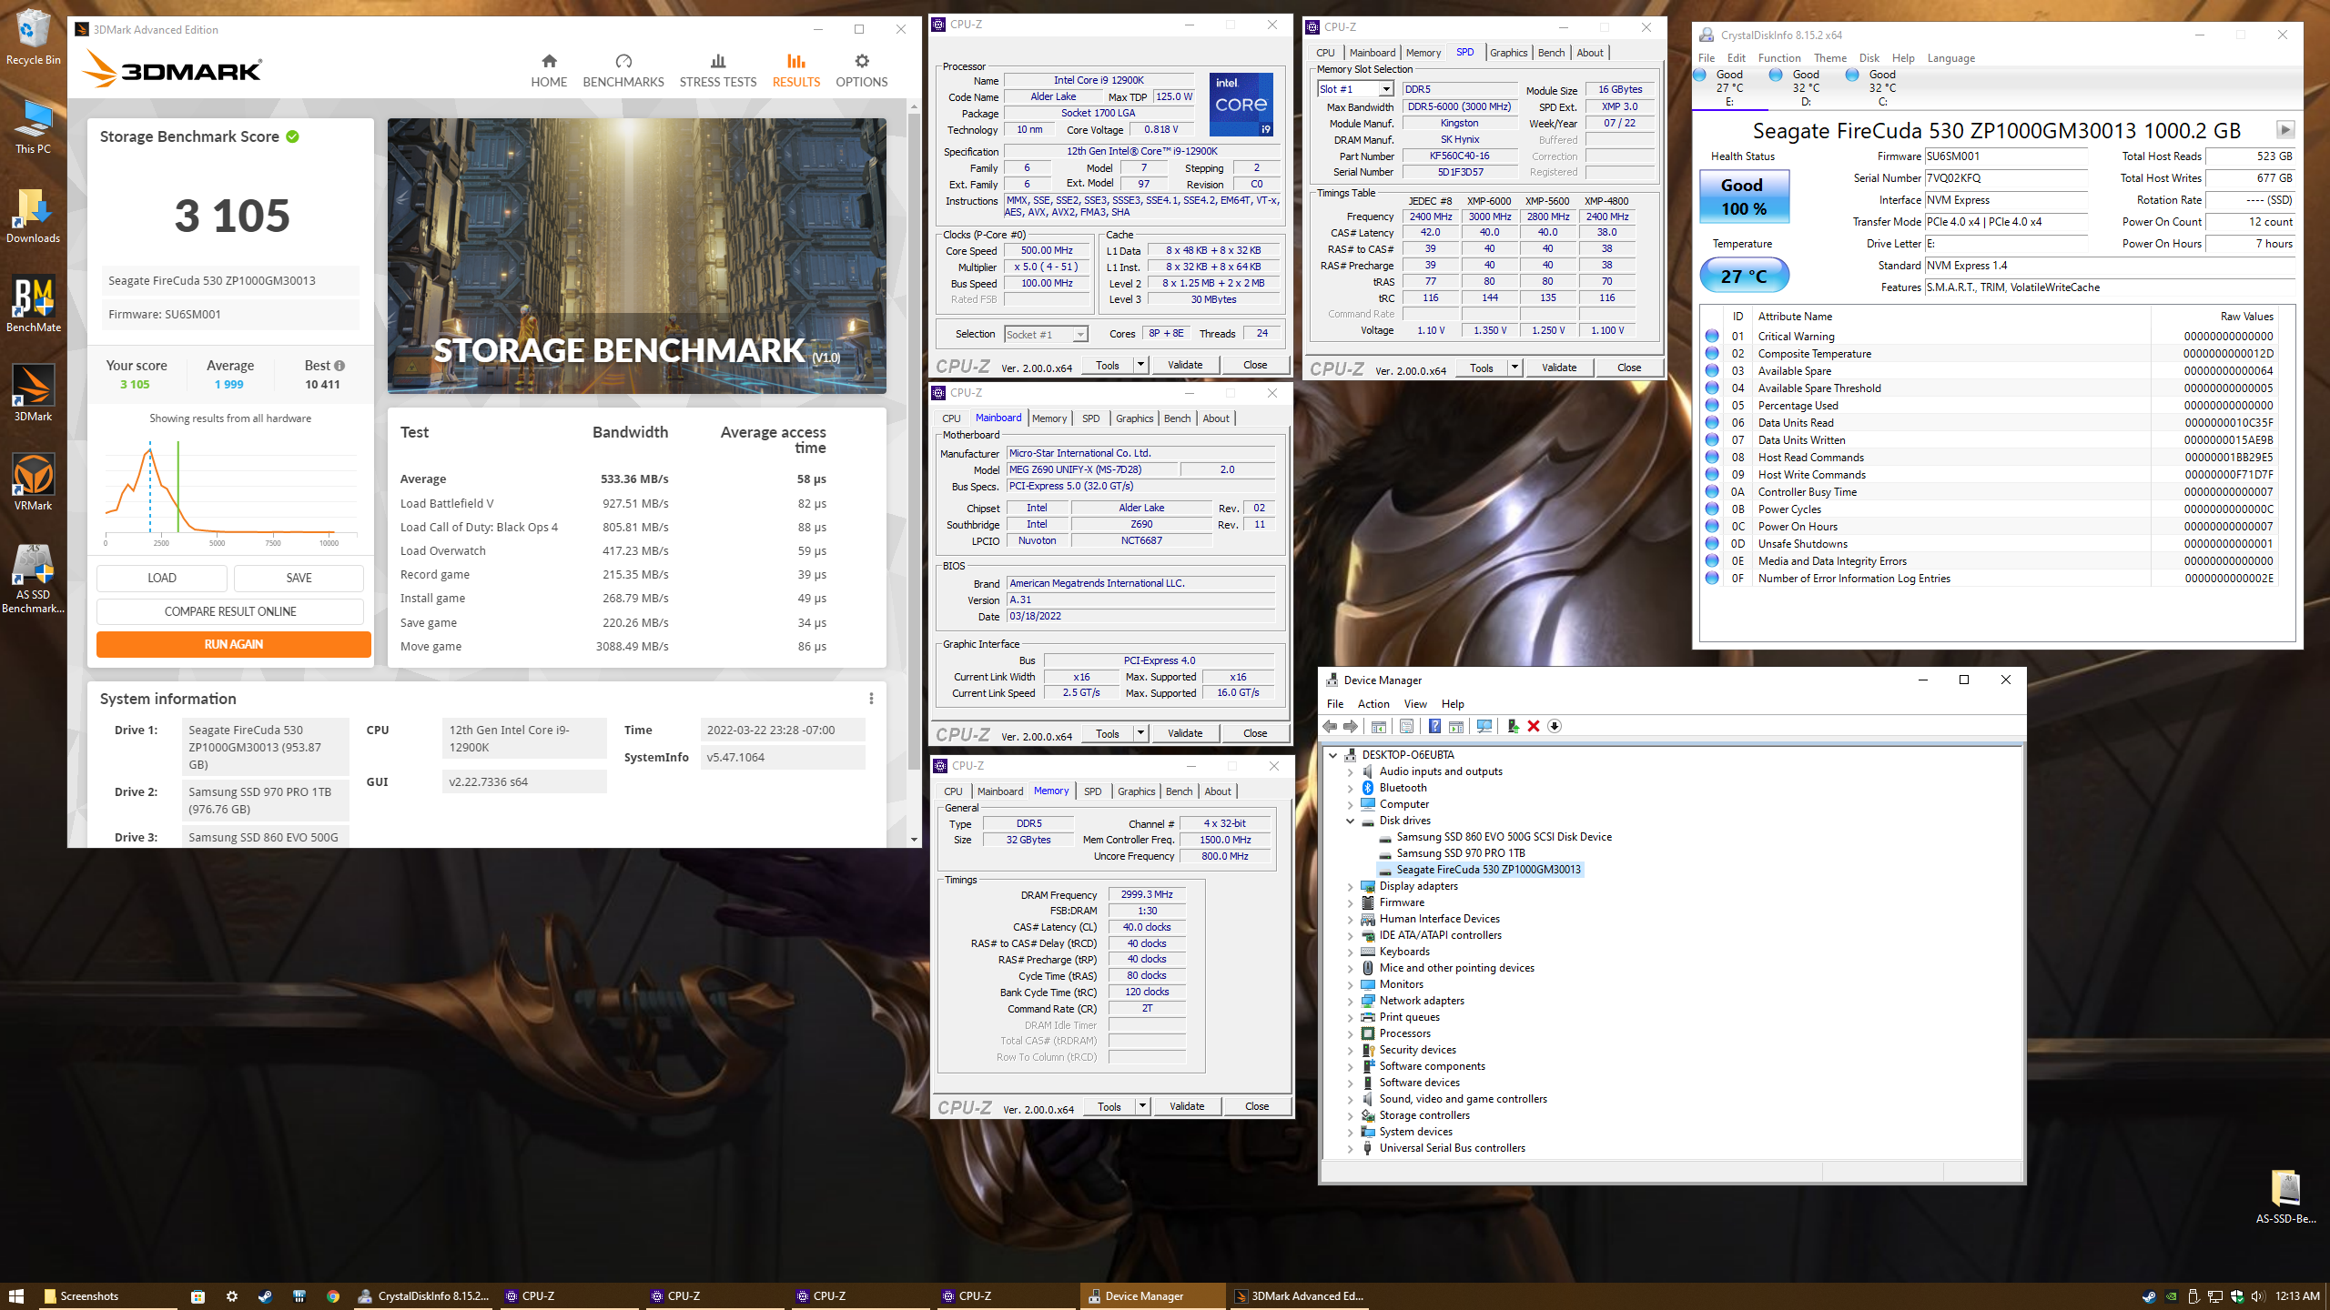This screenshot has width=2330, height=1310.
Task: Click SAVE button in 3DMark
Action: [x=299, y=578]
